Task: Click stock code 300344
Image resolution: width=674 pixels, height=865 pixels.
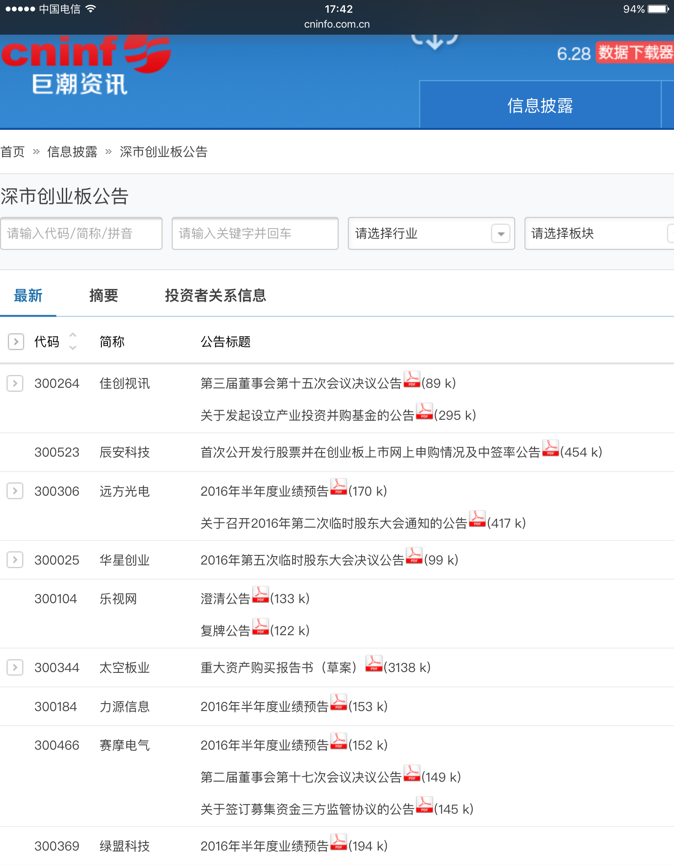Action: (57, 668)
